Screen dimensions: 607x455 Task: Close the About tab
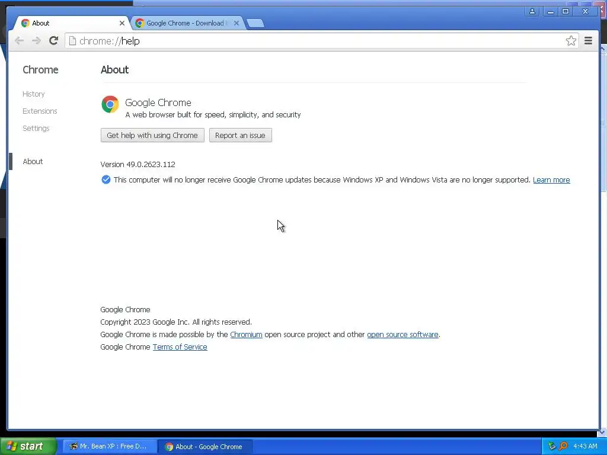(x=122, y=23)
